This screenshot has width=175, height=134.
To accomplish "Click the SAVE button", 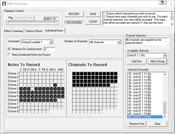I will (x=93, y=14).
